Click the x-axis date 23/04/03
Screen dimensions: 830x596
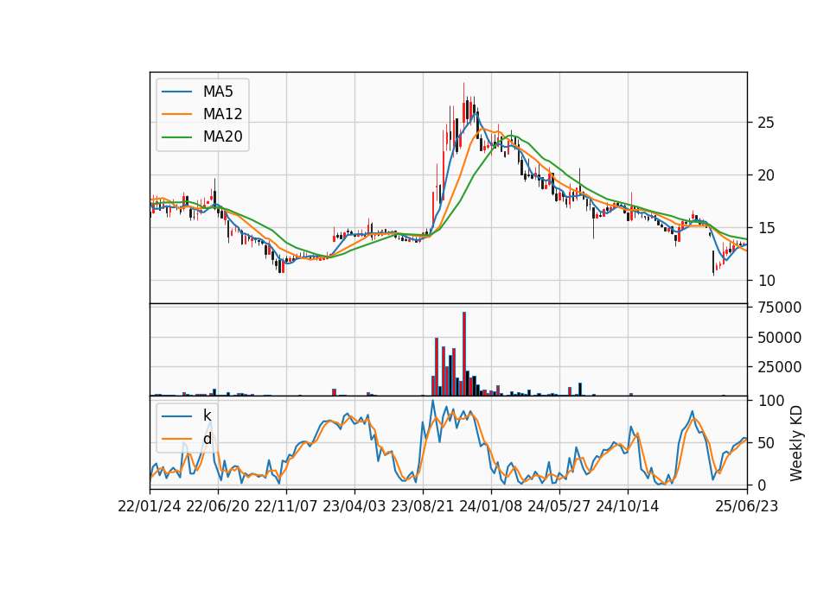(x=354, y=506)
